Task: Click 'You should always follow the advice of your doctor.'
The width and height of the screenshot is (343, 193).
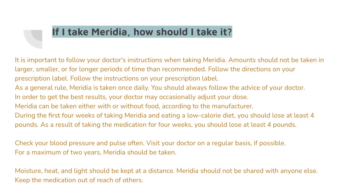Action: 228,88
